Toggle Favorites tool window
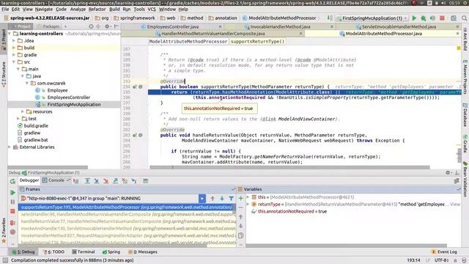The image size is (469, 264). 4,230
